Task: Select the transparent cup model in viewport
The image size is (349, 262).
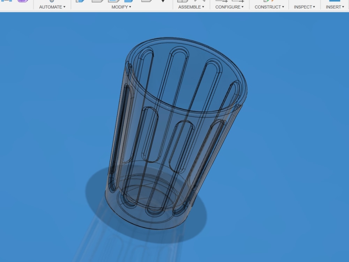Action: [x=176, y=134]
